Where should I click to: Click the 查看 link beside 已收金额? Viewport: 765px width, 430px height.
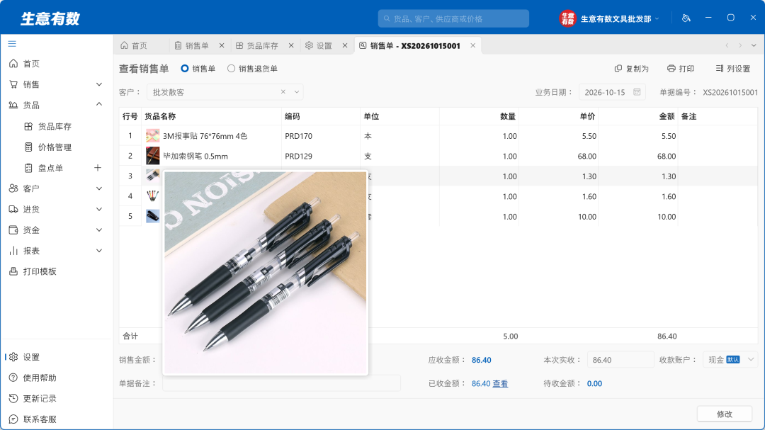pyautogui.click(x=500, y=384)
